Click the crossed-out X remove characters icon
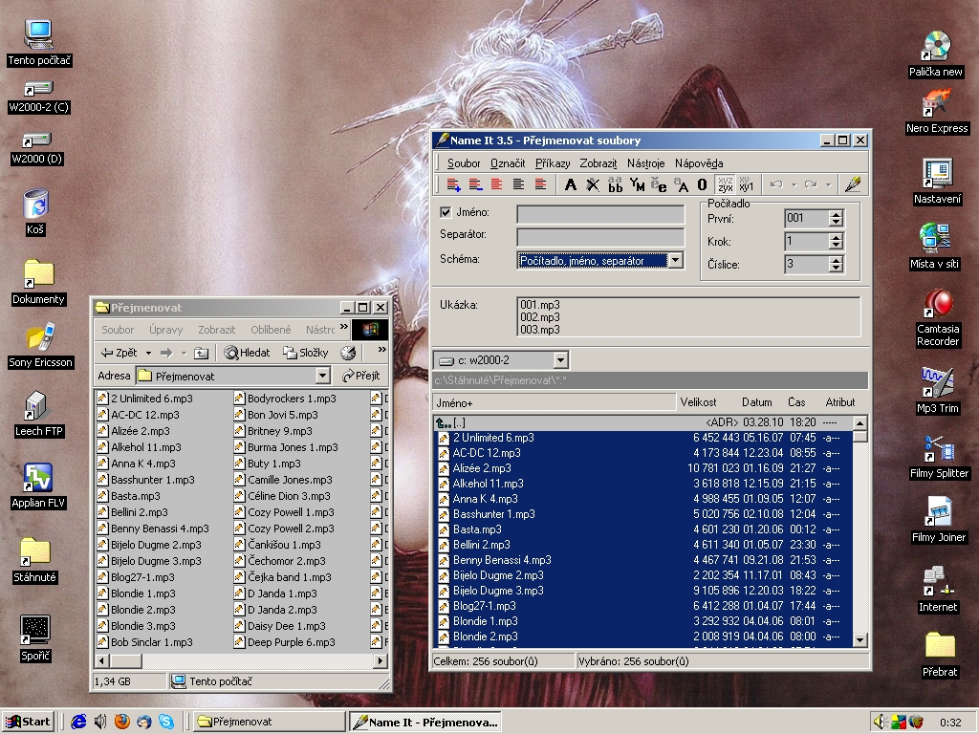 coord(593,184)
